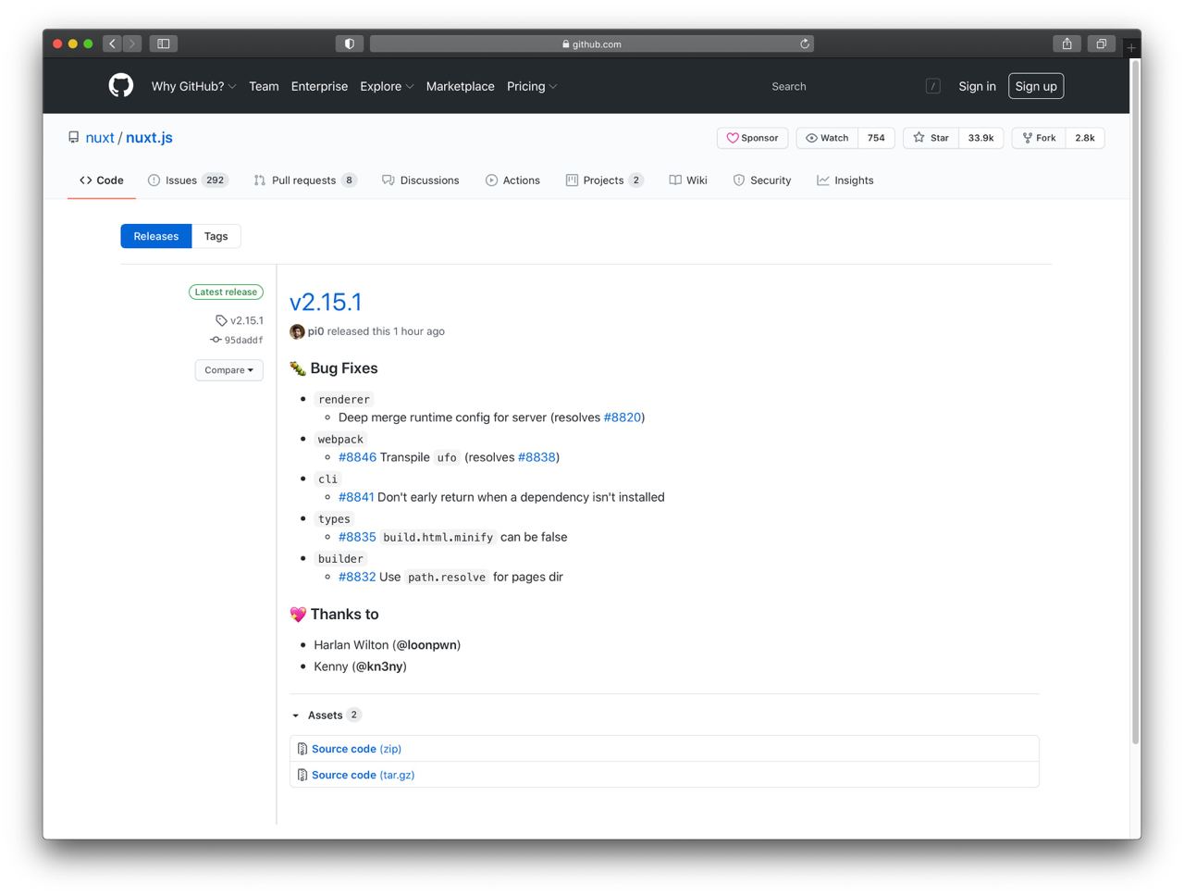Open the Security tab
This screenshot has height=896, width=1184.
[762, 180]
